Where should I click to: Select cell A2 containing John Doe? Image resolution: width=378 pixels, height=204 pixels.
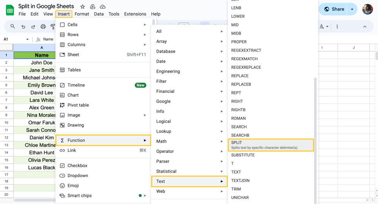click(x=42, y=63)
